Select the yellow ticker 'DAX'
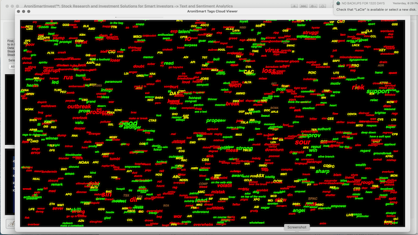418x235 pixels. pos(174,93)
